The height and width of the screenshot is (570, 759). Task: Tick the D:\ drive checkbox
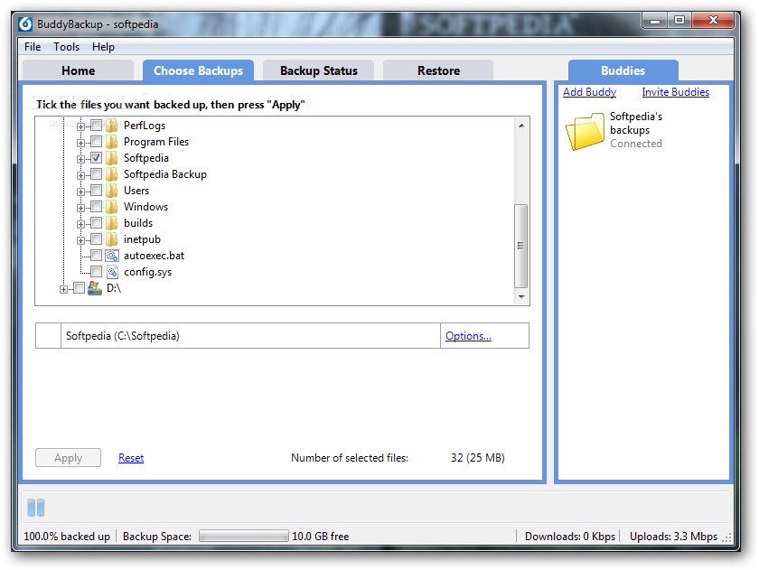[79, 288]
